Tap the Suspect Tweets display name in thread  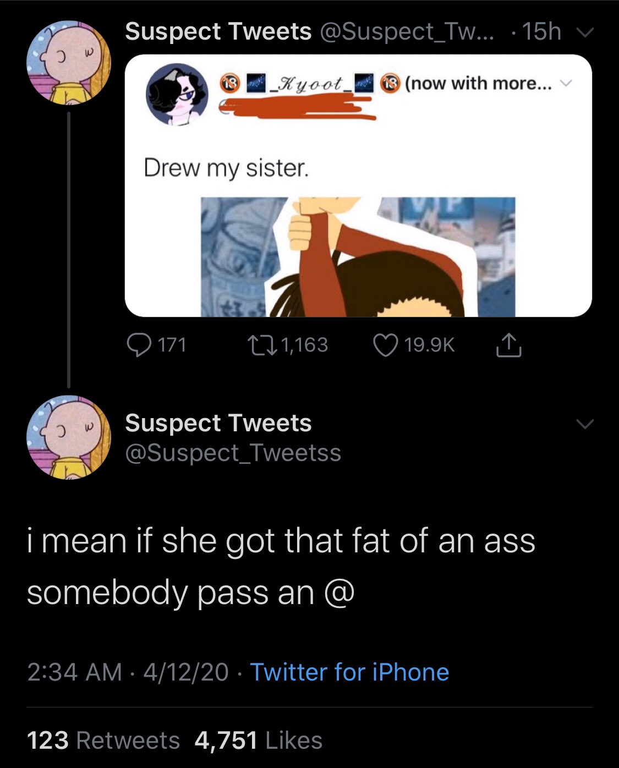click(218, 423)
